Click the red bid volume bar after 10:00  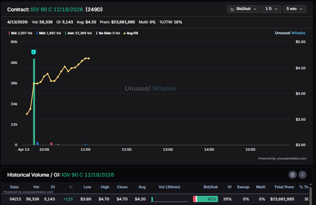point(51,144)
